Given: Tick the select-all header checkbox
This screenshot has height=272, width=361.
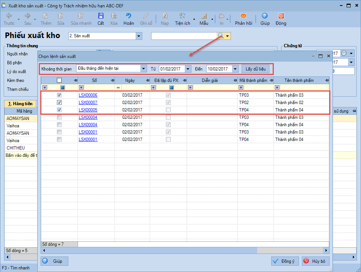Looking at the screenshot, I should pyautogui.click(x=59, y=80).
